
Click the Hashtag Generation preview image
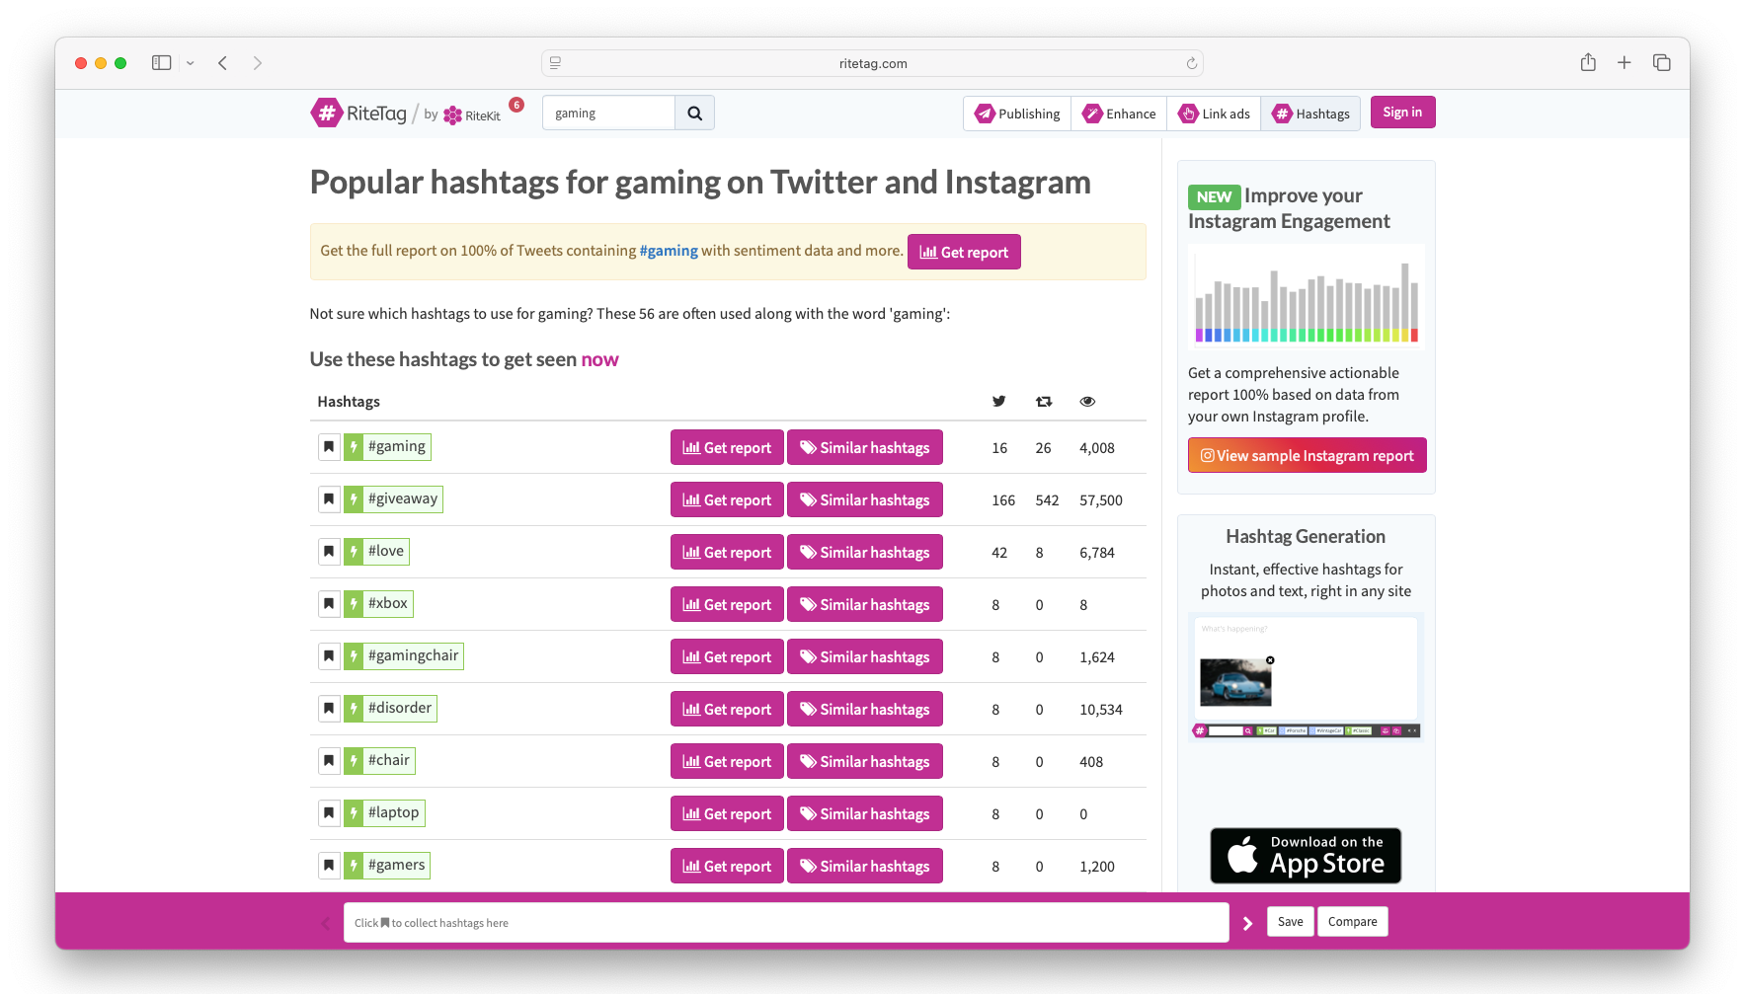[x=1307, y=676]
